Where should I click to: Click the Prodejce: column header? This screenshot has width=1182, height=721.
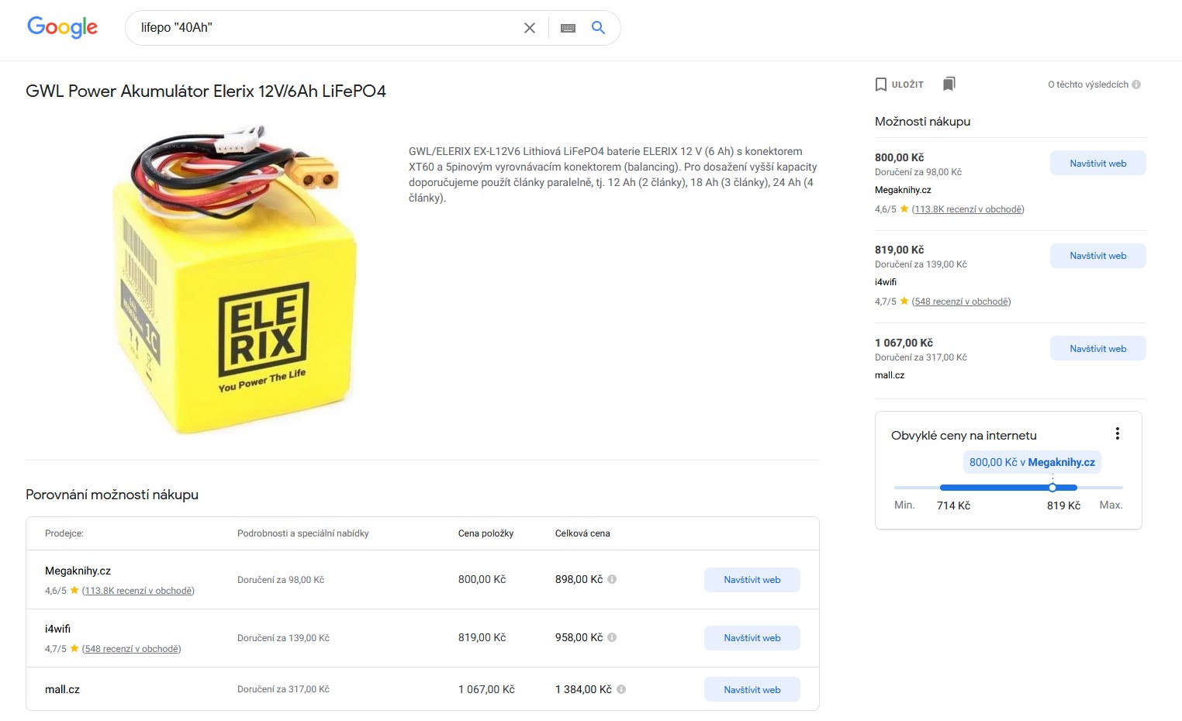[64, 533]
